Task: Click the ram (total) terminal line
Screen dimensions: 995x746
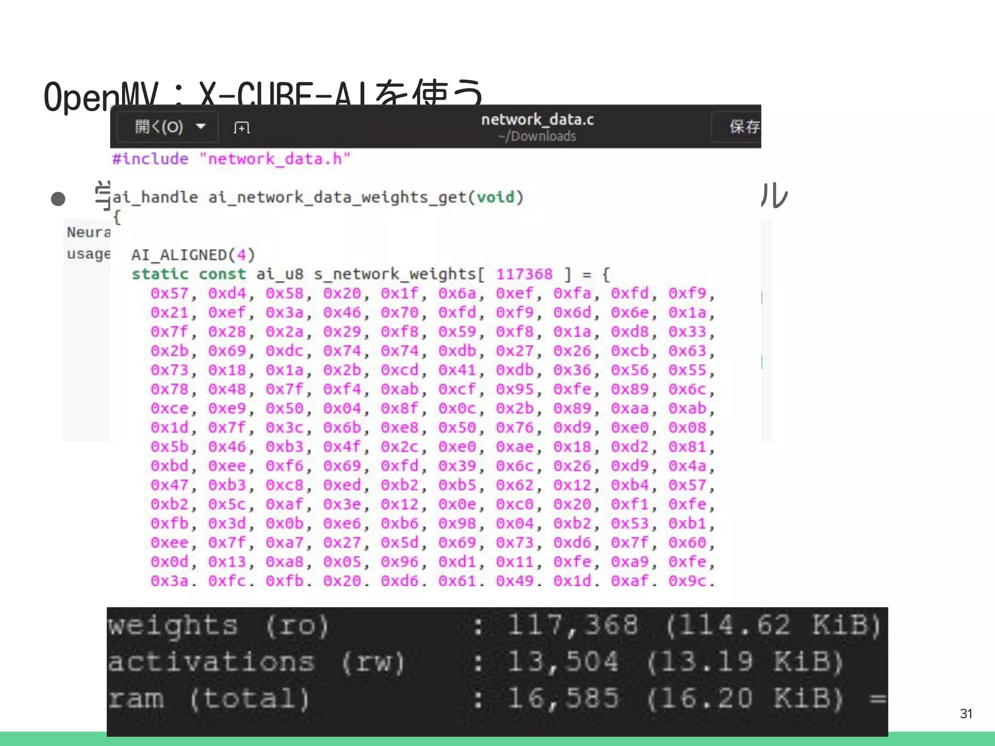Action: point(208,698)
